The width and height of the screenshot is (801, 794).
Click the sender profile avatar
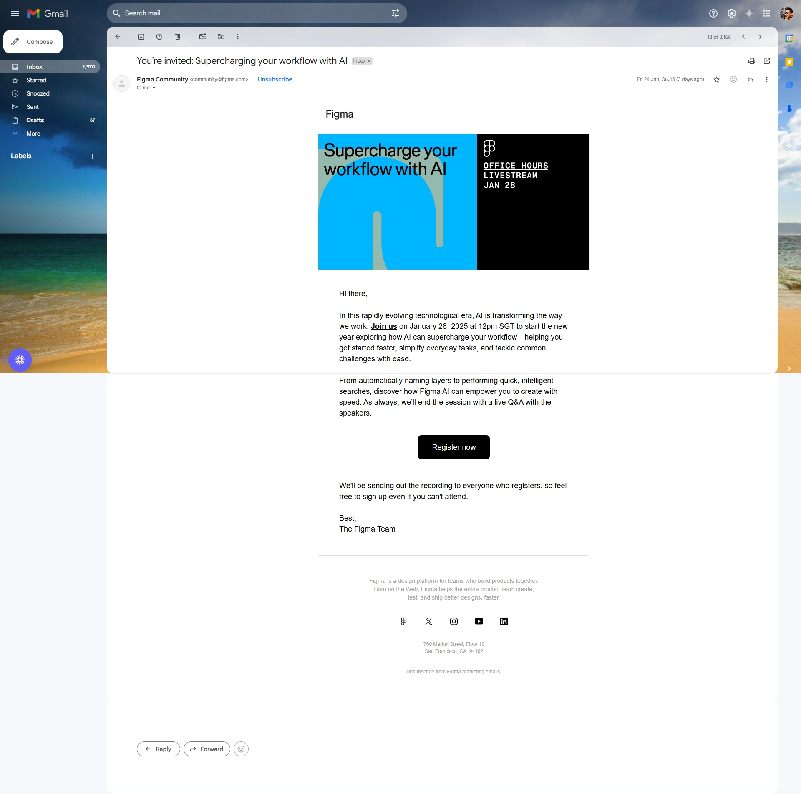[122, 83]
